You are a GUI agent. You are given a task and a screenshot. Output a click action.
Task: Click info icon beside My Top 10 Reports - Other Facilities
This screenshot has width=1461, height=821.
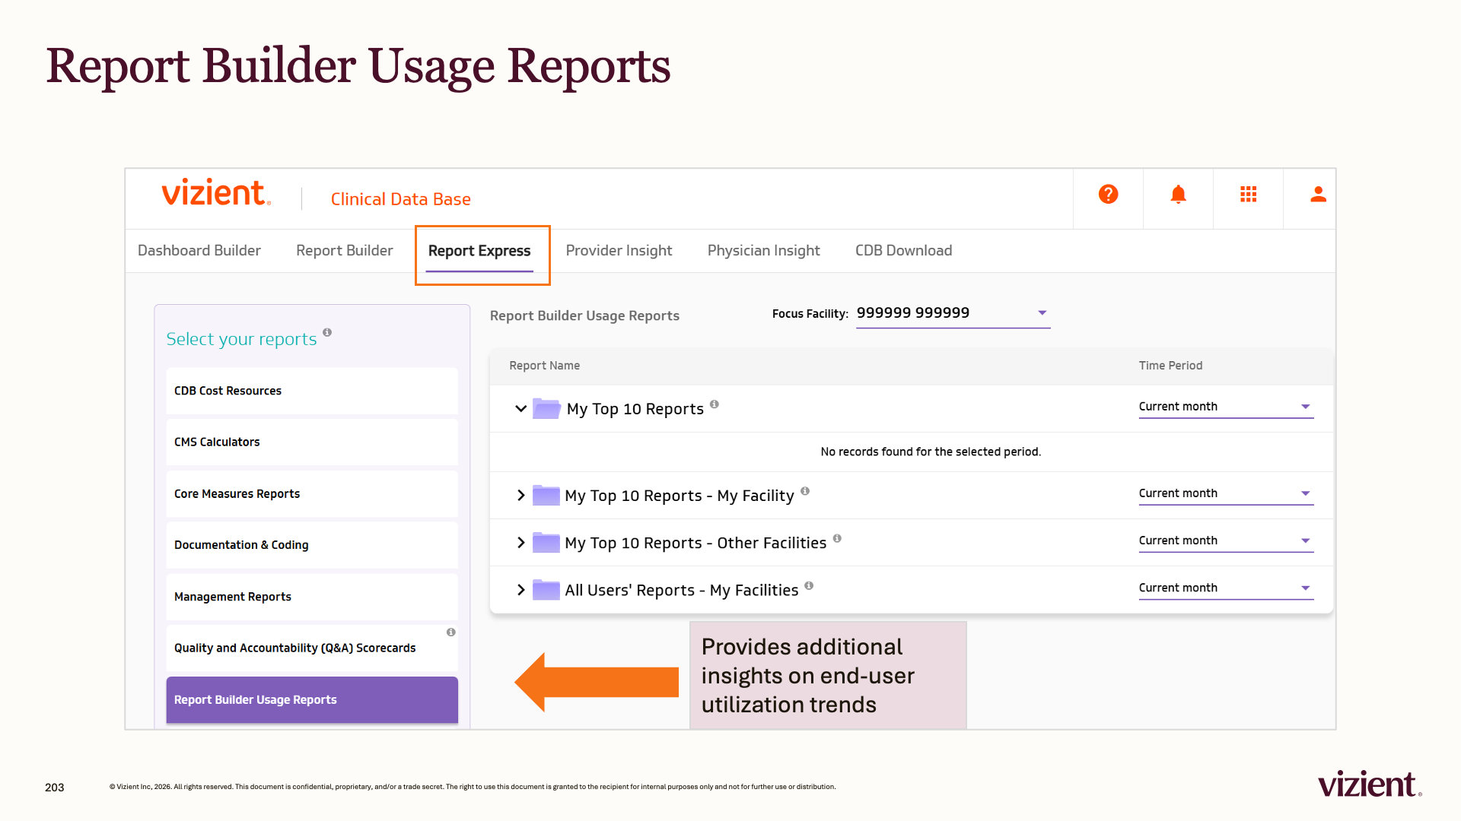tap(837, 538)
